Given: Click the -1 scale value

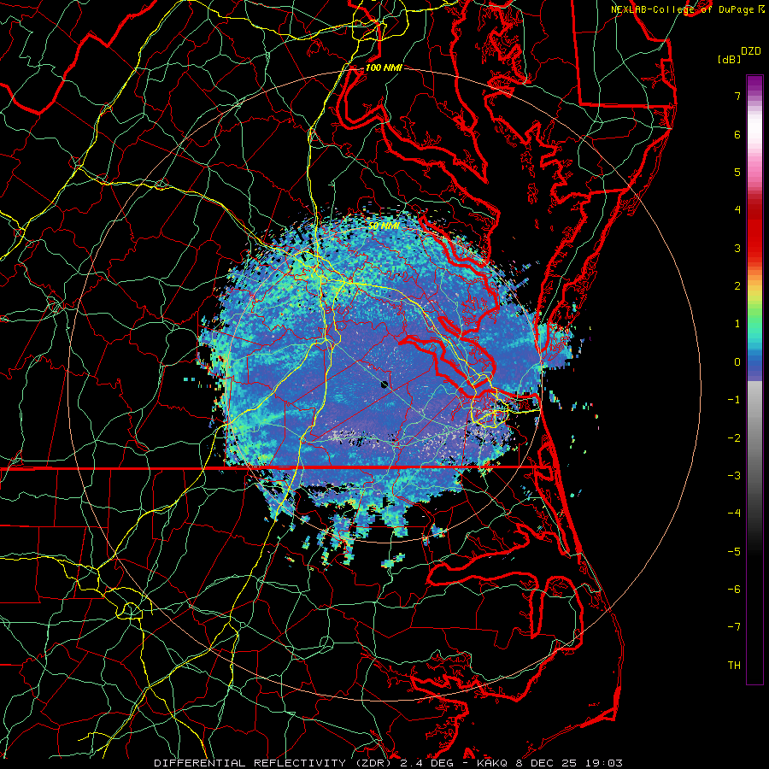Looking at the screenshot, I should (734, 400).
